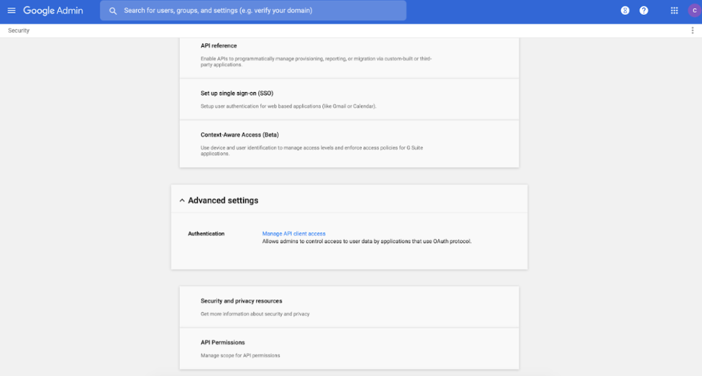Click the Security breadcrumb label

19,30
